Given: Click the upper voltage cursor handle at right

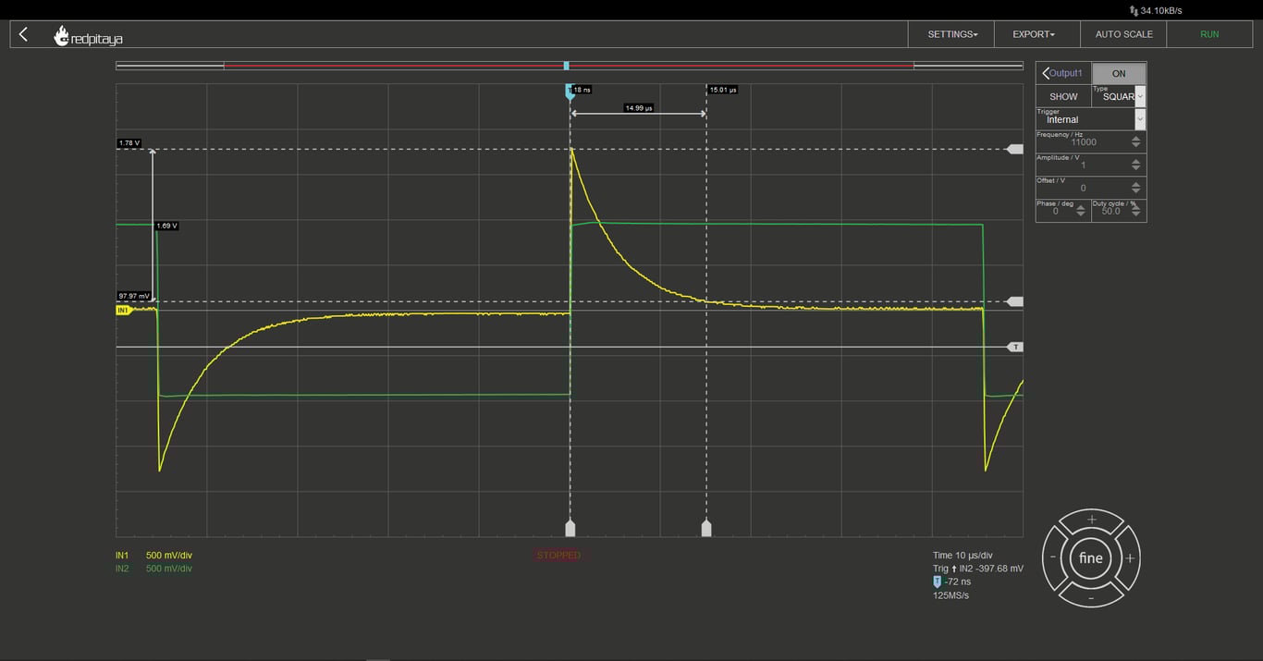Looking at the screenshot, I should (1015, 149).
